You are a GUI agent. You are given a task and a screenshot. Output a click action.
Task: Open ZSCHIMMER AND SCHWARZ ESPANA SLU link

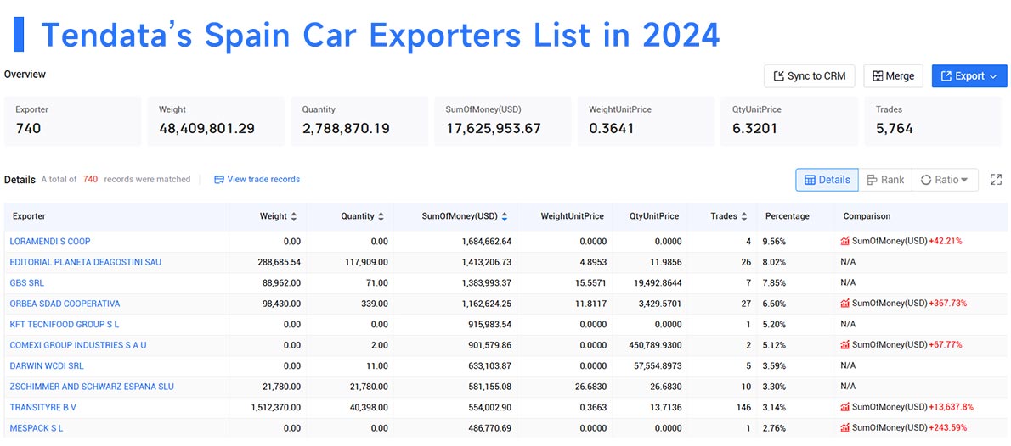click(x=92, y=387)
